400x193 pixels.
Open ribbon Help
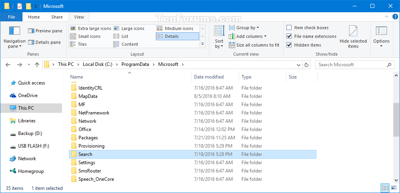394,17
